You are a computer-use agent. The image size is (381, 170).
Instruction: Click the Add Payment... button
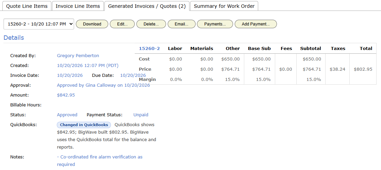pyautogui.click(x=256, y=24)
